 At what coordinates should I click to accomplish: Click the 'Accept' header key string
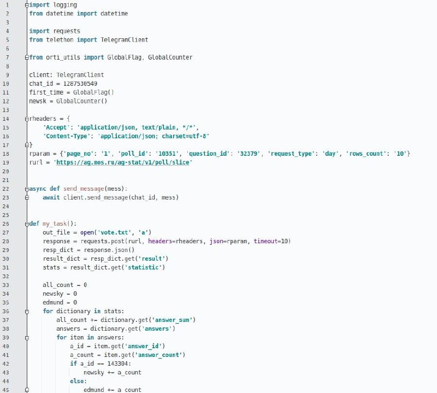tap(56, 127)
